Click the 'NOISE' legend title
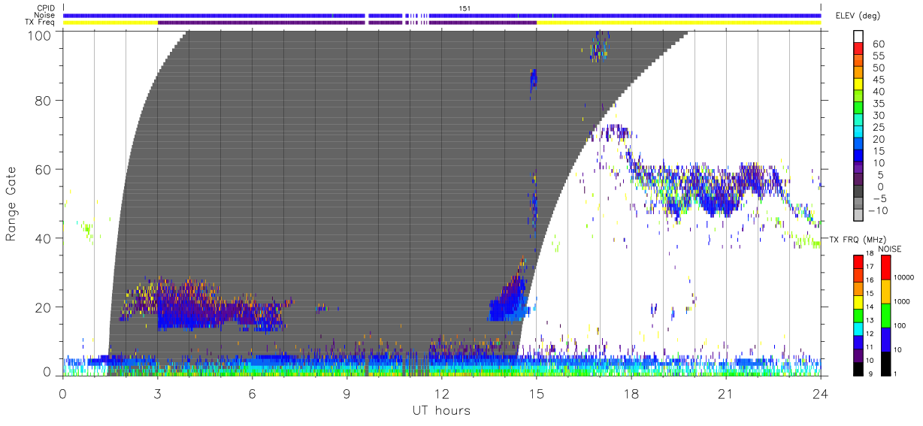The height and width of the screenshot is (426, 923). tap(889, 249)
